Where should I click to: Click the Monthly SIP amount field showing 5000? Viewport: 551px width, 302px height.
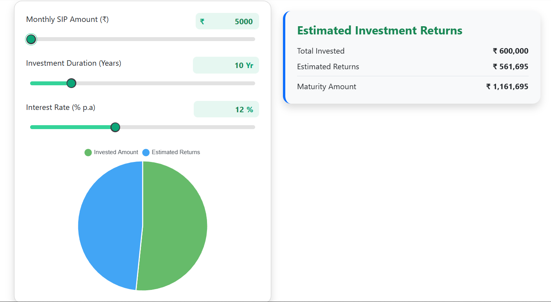(x=227, y=22)
